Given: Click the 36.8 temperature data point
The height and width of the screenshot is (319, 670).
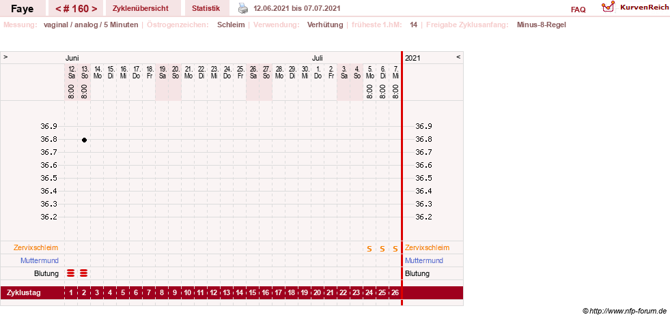Looking at the screenshot, I should tap(84, 140).
